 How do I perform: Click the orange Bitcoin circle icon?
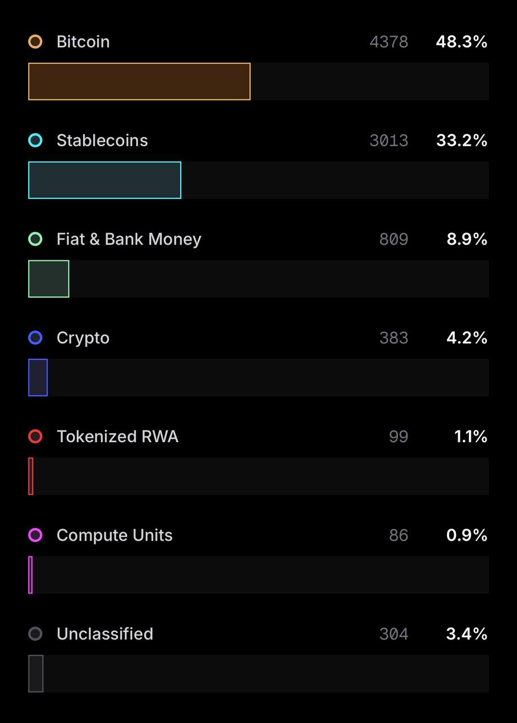pos(35,42)
